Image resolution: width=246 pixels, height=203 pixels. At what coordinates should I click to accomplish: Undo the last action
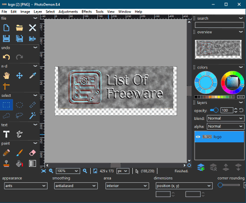coord(7,57)
